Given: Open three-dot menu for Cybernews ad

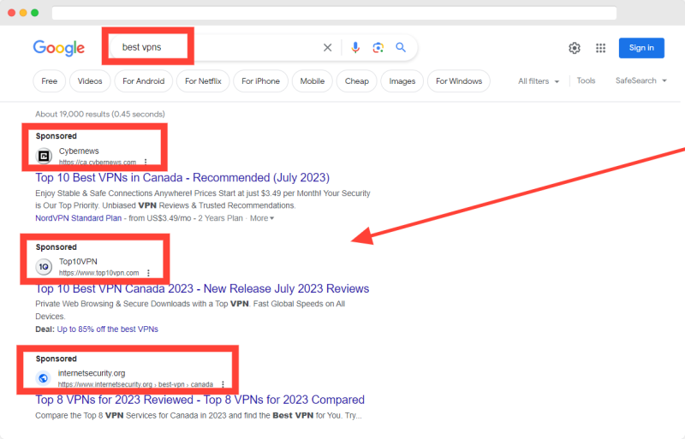Looking at the screenshot, I should click(x=146, y=162).
